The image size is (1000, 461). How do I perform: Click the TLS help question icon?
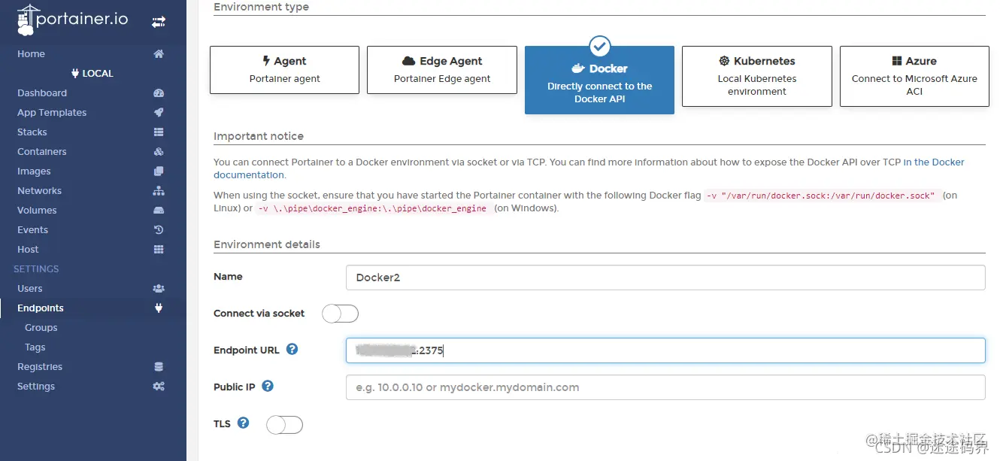click(x=243, y=423)
